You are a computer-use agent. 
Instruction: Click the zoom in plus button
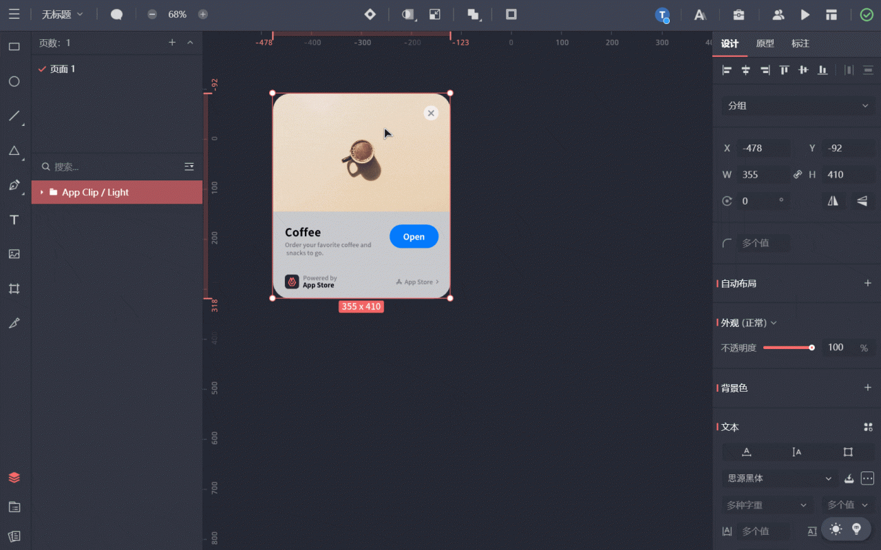point(203,14)
